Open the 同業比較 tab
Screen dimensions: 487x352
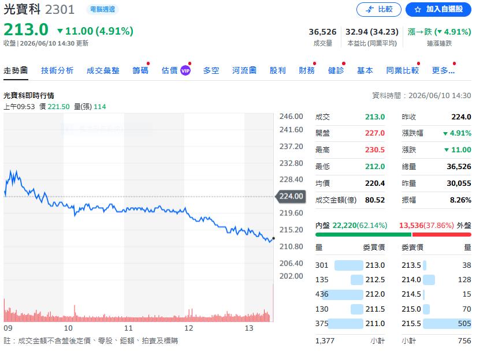click(x=403, y=70)
